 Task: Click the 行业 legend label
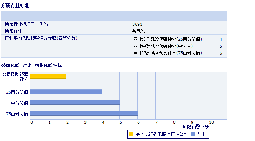point(202,134)
